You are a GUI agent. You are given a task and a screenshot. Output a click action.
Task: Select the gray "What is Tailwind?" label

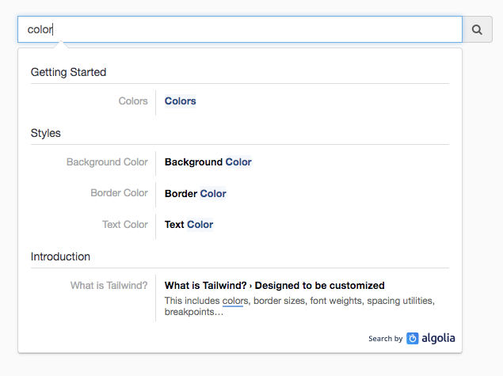(x=109, y=286)
